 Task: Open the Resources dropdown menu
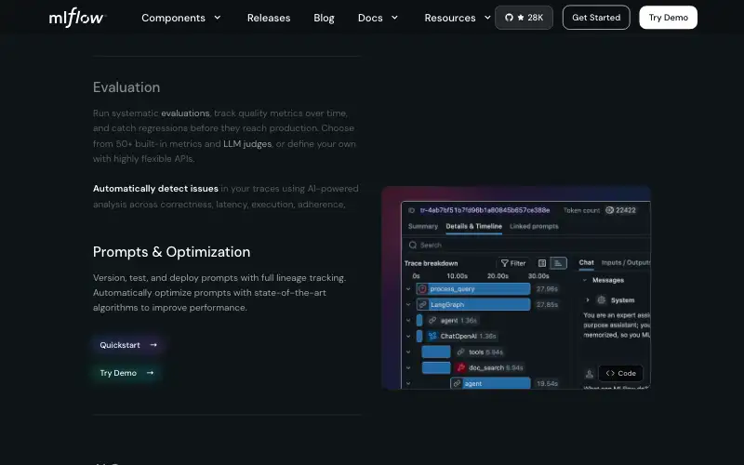click(x=458, y=18)
